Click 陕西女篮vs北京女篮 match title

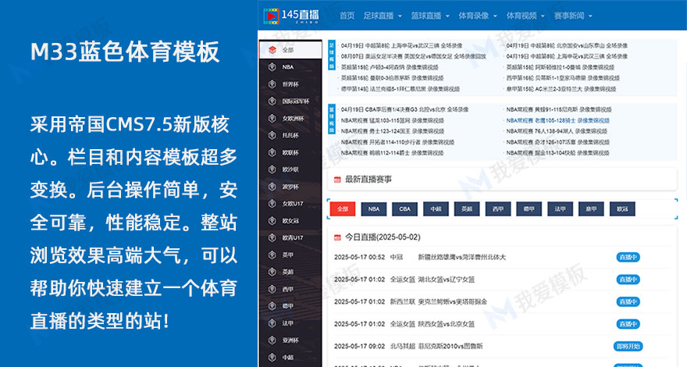tap(447, 324)
